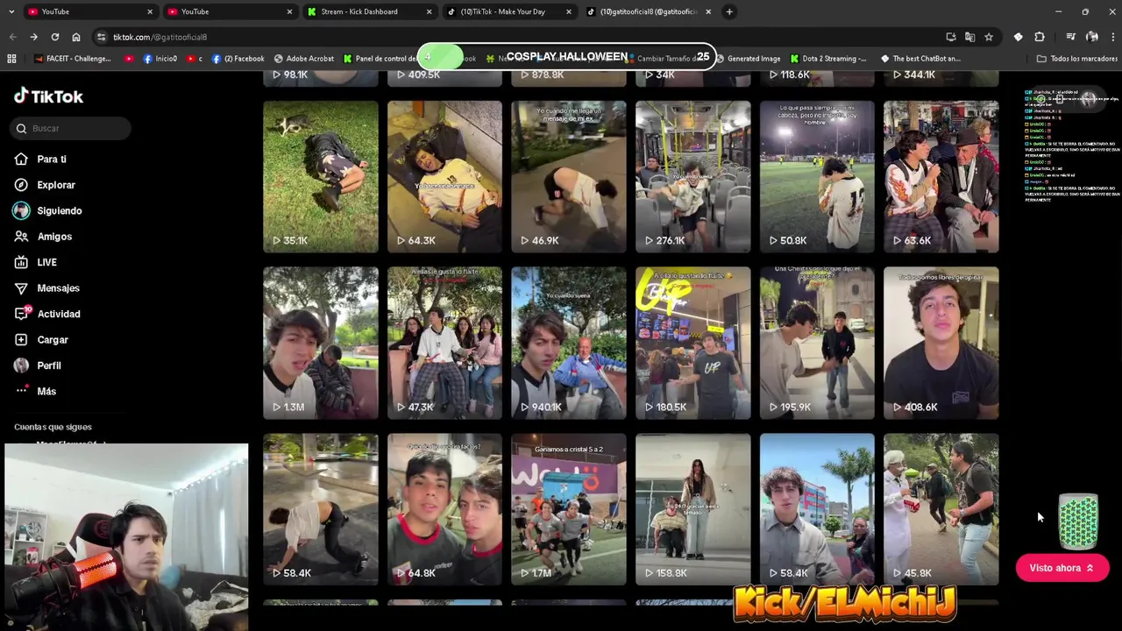
Task: Open the Chrome profile avatar
Action: click(1092, 37)
